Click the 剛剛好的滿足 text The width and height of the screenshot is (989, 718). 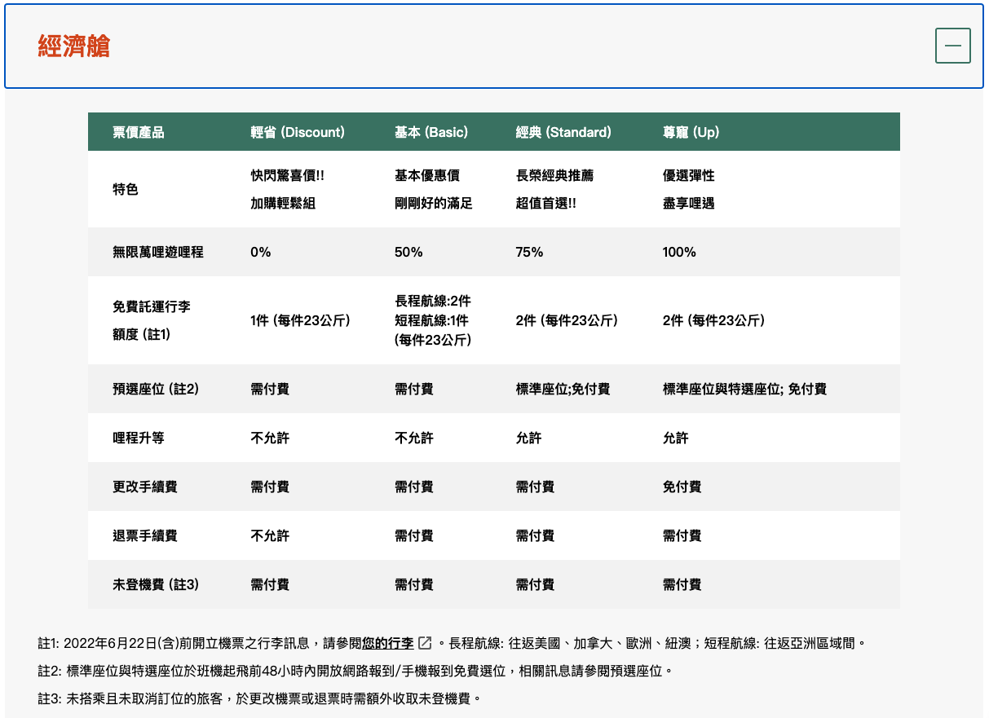click(434, 203)
